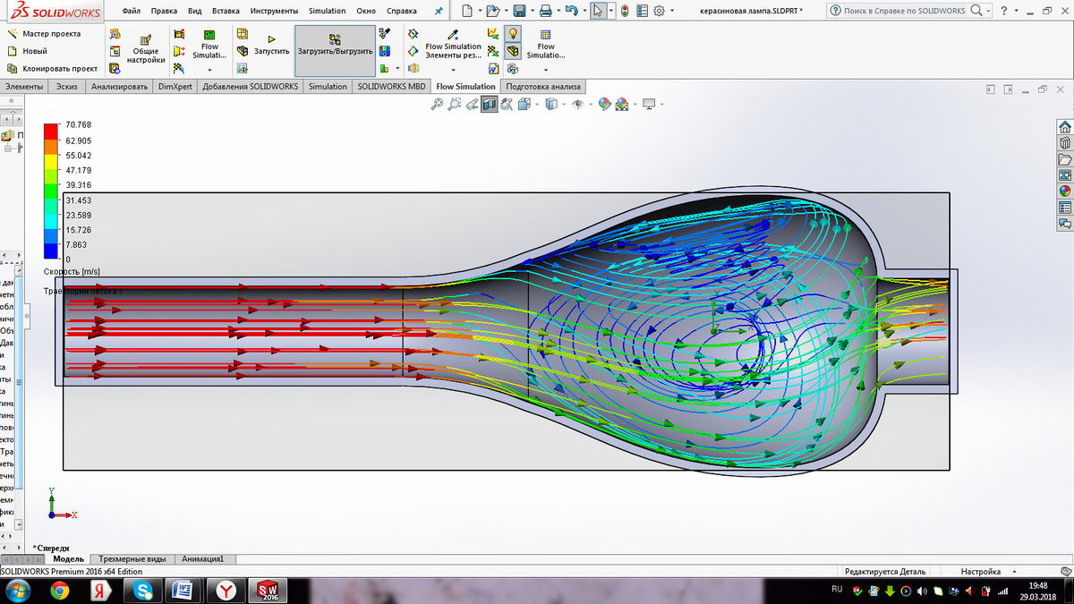Viewport: 1074px width, 604px height.
Task: Open the Appearances color wheel in task pane
Action: click(1065, 190)
